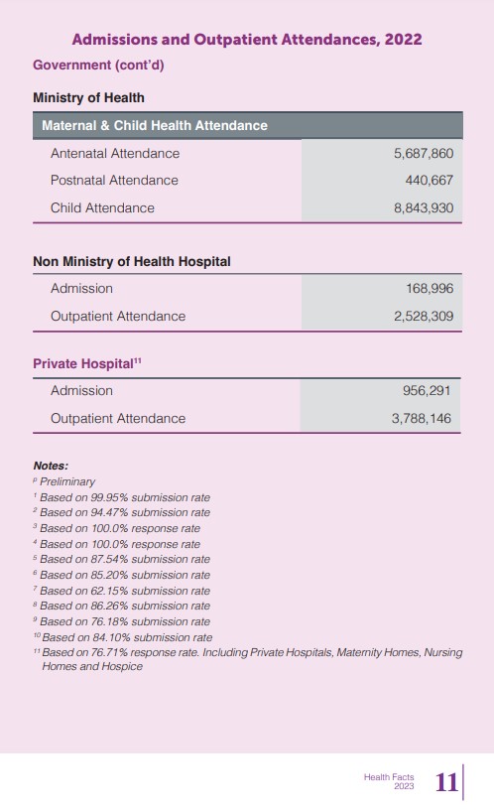Click footnote 11 about 76.71% response rate
Viewport: 494px width, 811px height.
tap(248, 659)
